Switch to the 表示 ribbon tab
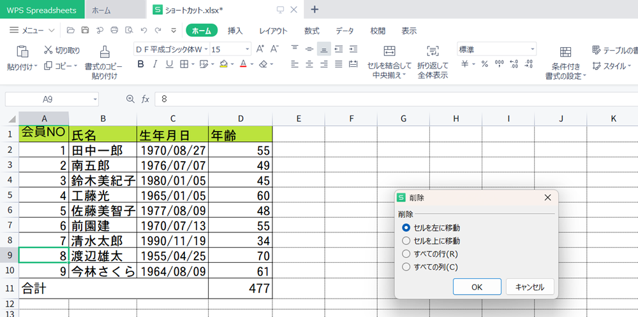Image resolution: width=638 pixels, height=317 pixels. 409,31
